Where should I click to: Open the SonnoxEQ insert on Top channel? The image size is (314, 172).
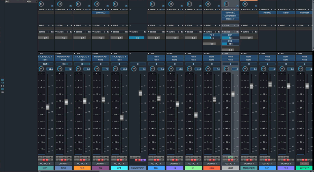click(x=100, y=13)
